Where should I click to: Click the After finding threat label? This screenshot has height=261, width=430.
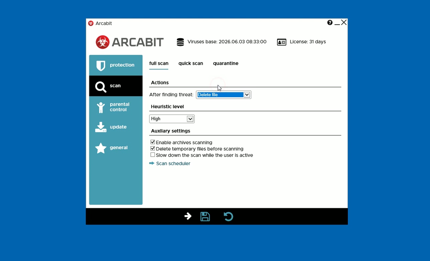[x=171, y=95]
